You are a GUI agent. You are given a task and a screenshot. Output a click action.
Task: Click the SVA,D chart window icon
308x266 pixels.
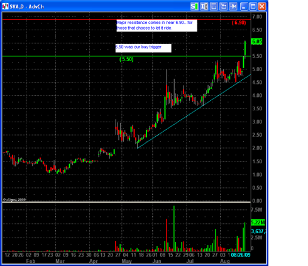(x=5, y=6)
